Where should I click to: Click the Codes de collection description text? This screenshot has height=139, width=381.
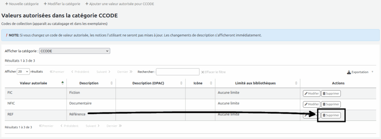(x=54, y=24)
